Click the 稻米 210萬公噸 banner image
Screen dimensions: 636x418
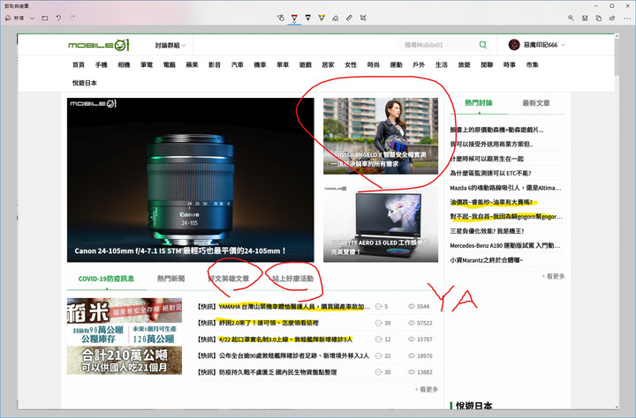coord(125,336)
